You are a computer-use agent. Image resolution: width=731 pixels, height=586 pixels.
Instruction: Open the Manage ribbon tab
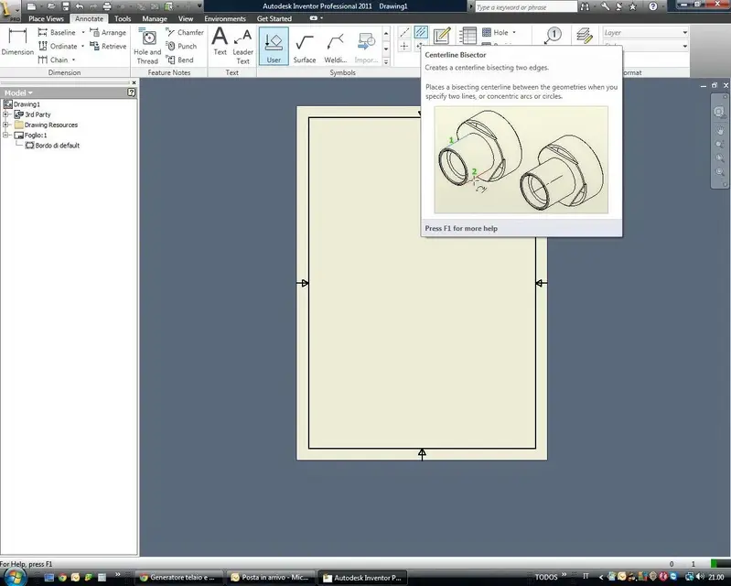pyautogui.click(x=155, y=18)
